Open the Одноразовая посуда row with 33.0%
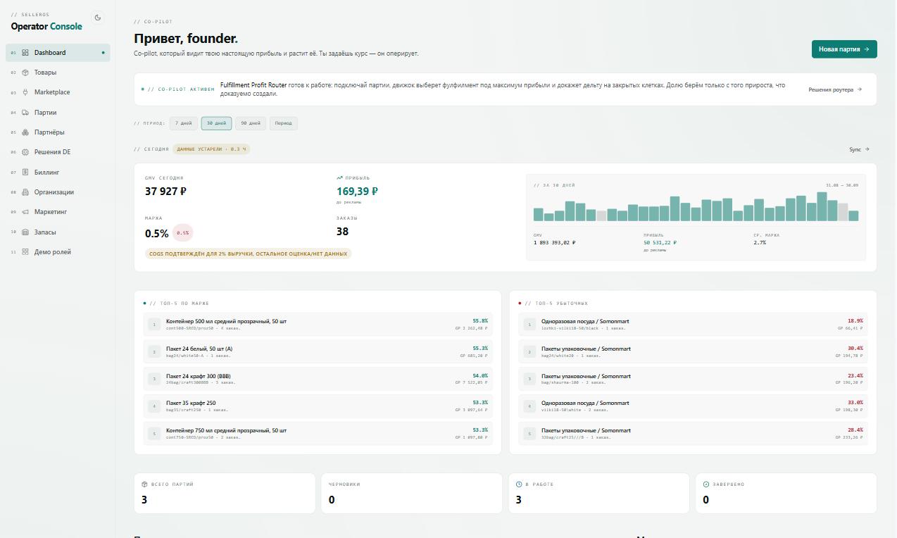The image size is (897, 538). point(693,406)
